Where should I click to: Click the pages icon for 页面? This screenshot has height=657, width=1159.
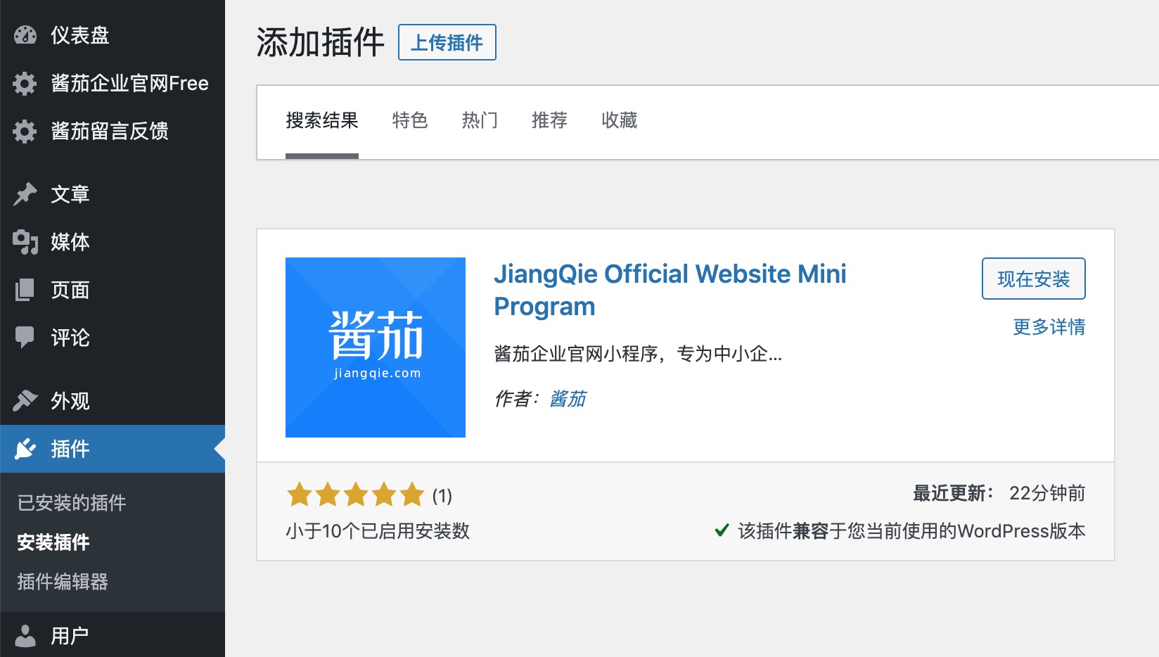pyautogui.click(x=25, y=290)
